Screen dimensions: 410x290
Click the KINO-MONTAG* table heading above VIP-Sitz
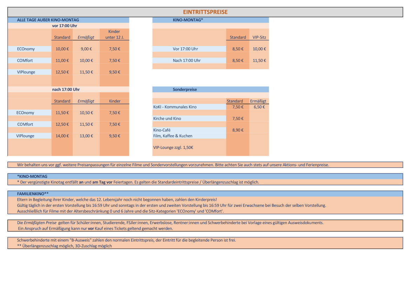point(188,20)
